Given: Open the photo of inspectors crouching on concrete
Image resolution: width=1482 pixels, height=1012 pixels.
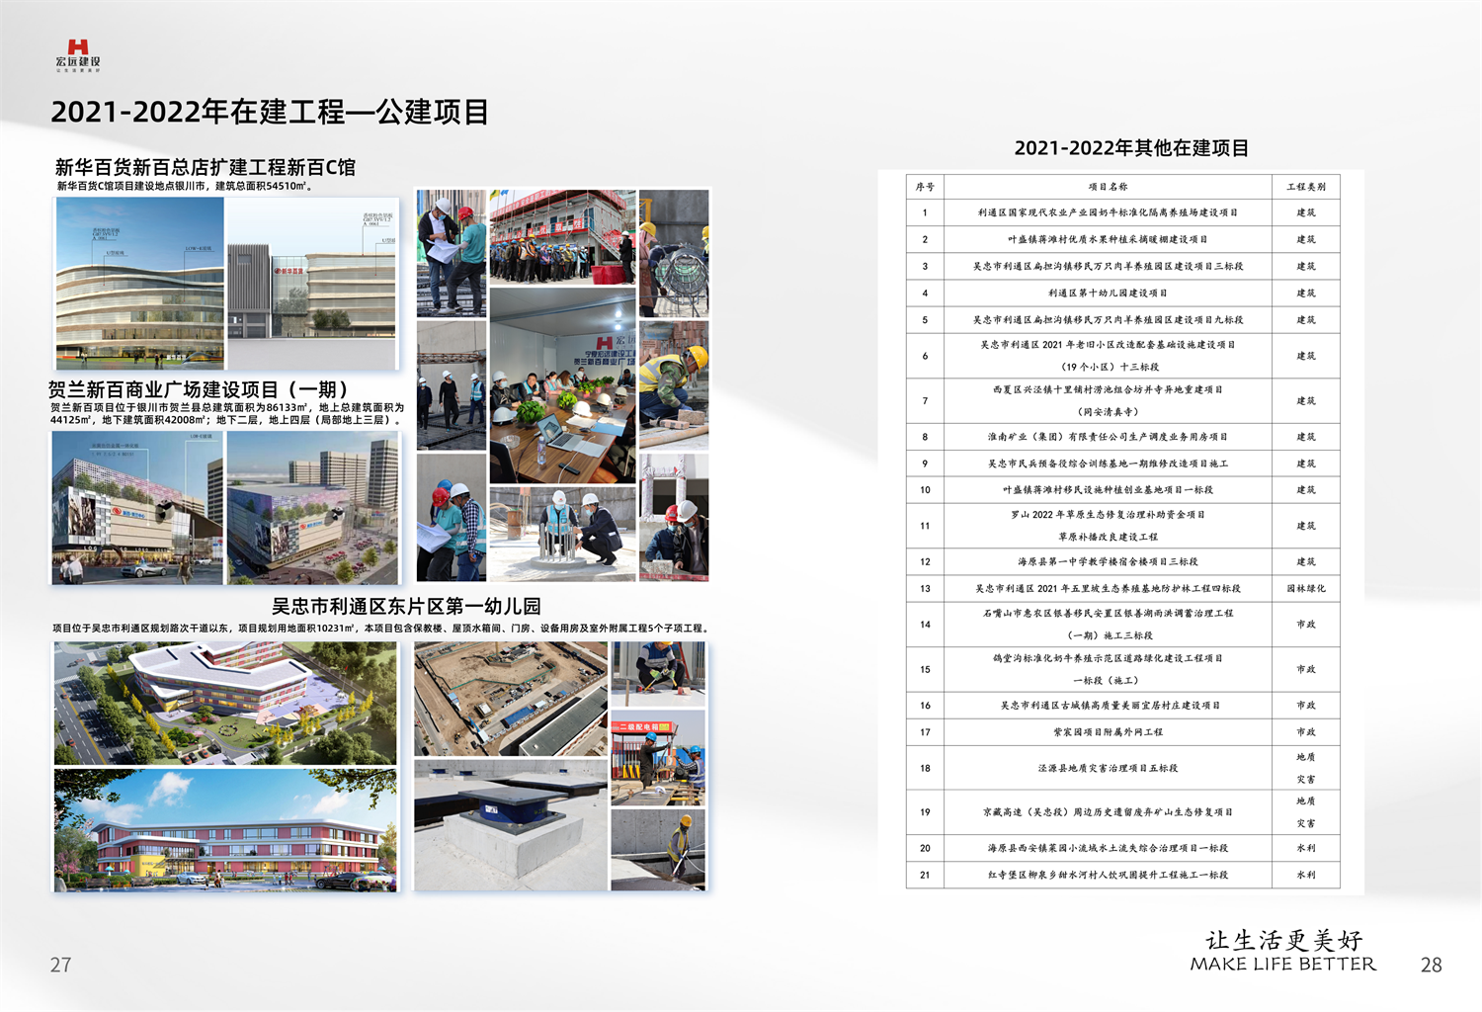Looking at the screenshot, I should click(x=562, y=534).
